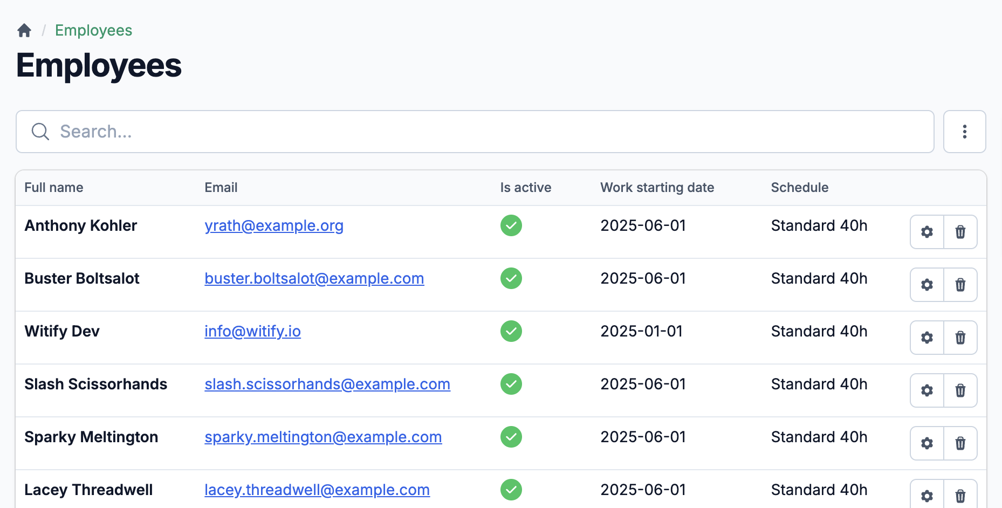Click active checkmark for Witify Dev

511,331
